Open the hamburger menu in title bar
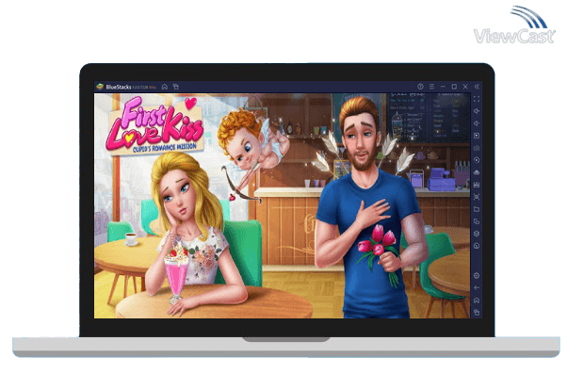Screen dimensions: 567x390 click(431, 87)
